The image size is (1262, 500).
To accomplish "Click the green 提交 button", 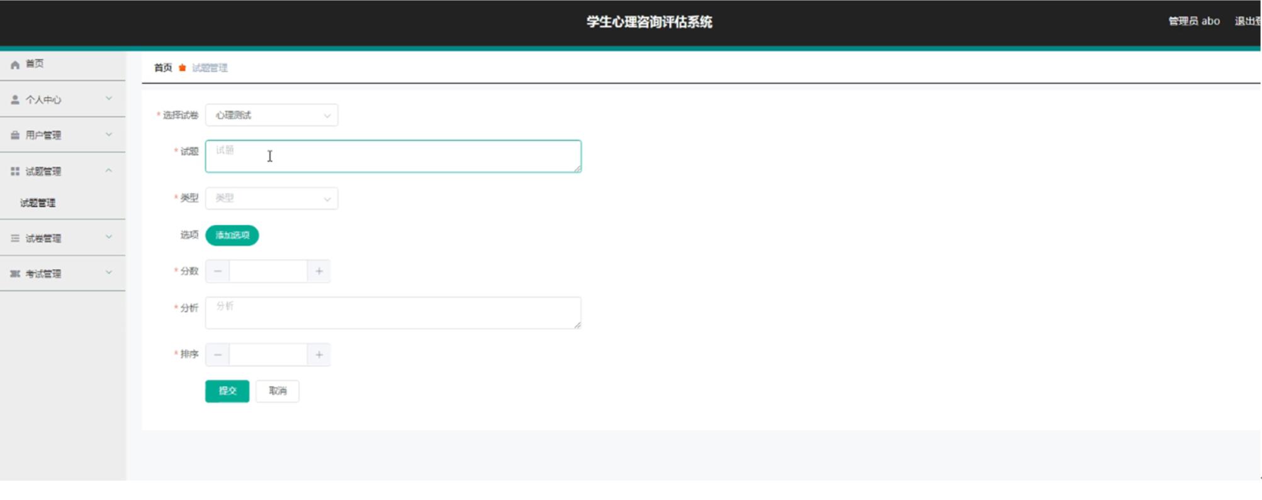I will (227, 391).
